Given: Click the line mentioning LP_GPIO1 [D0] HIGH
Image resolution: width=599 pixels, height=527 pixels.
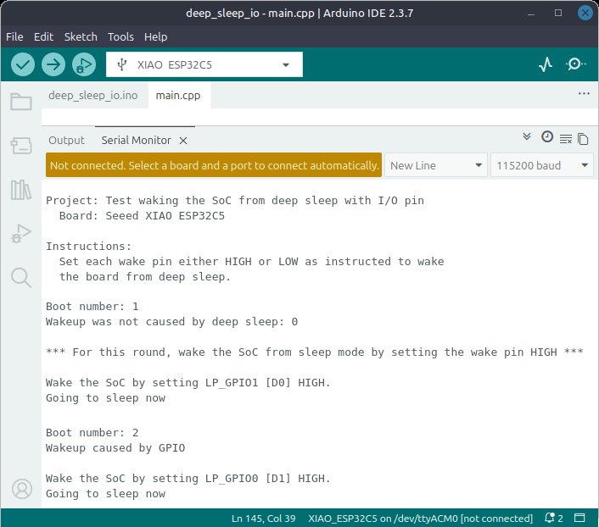Looking at the screenshot, I should pos(188,382).
